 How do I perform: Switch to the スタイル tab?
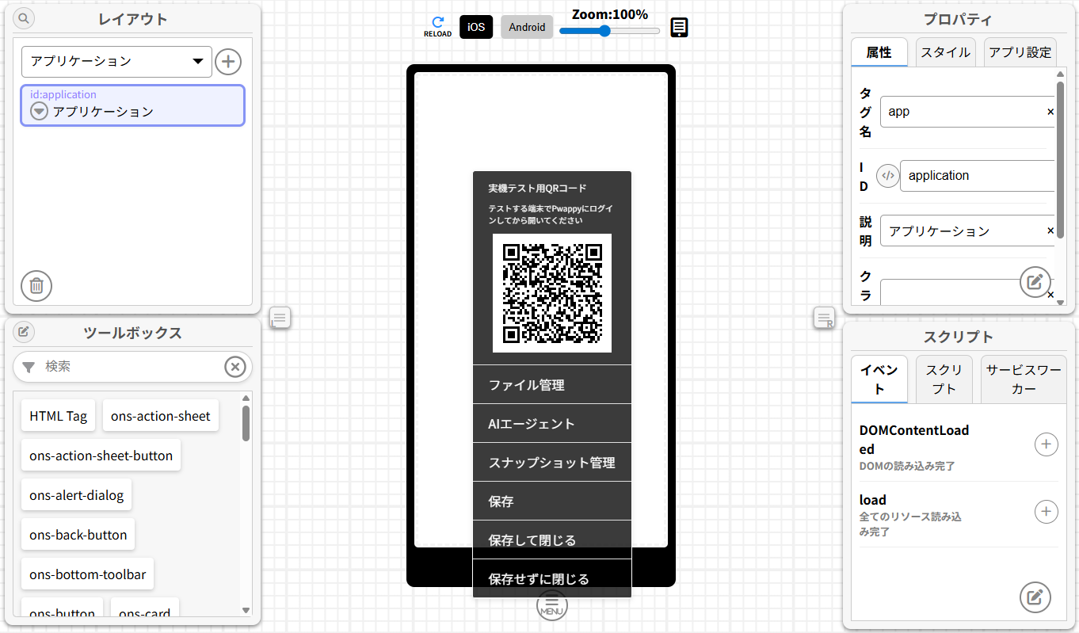coord(945,52)
